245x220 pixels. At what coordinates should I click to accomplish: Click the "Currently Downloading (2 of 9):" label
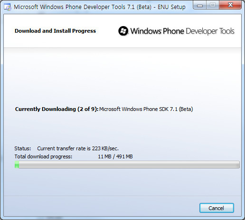point(57,109)
